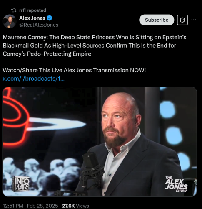Open Alex Jones profile avatar photo

[10, 21]
